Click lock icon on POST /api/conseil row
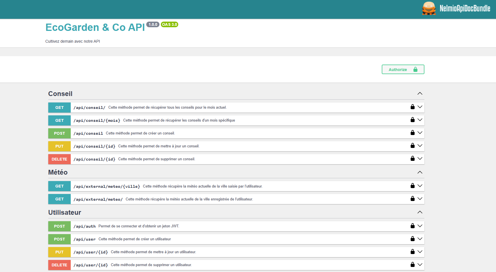The width and height of the screenshot is (496, 272). 412,133
